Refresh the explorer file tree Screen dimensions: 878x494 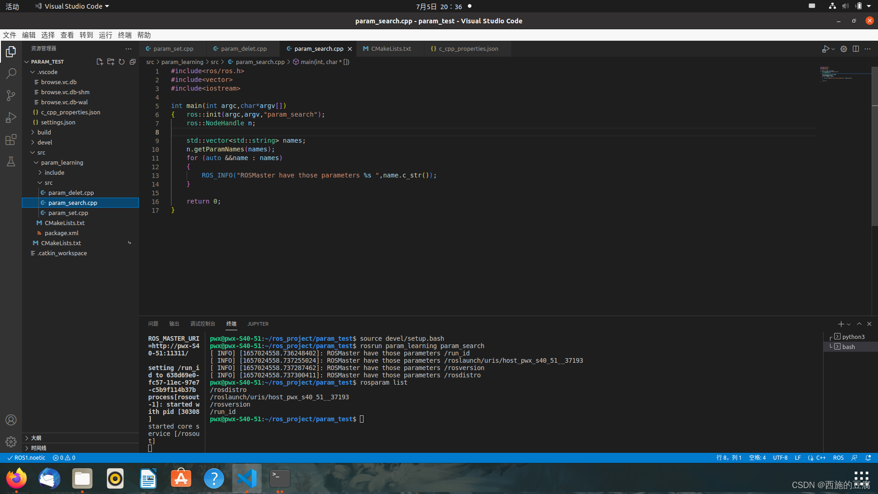pyautogui.click(x=122, y=62)
